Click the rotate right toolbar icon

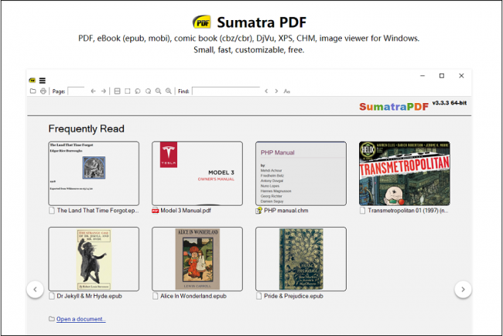(x=148, y=91)
